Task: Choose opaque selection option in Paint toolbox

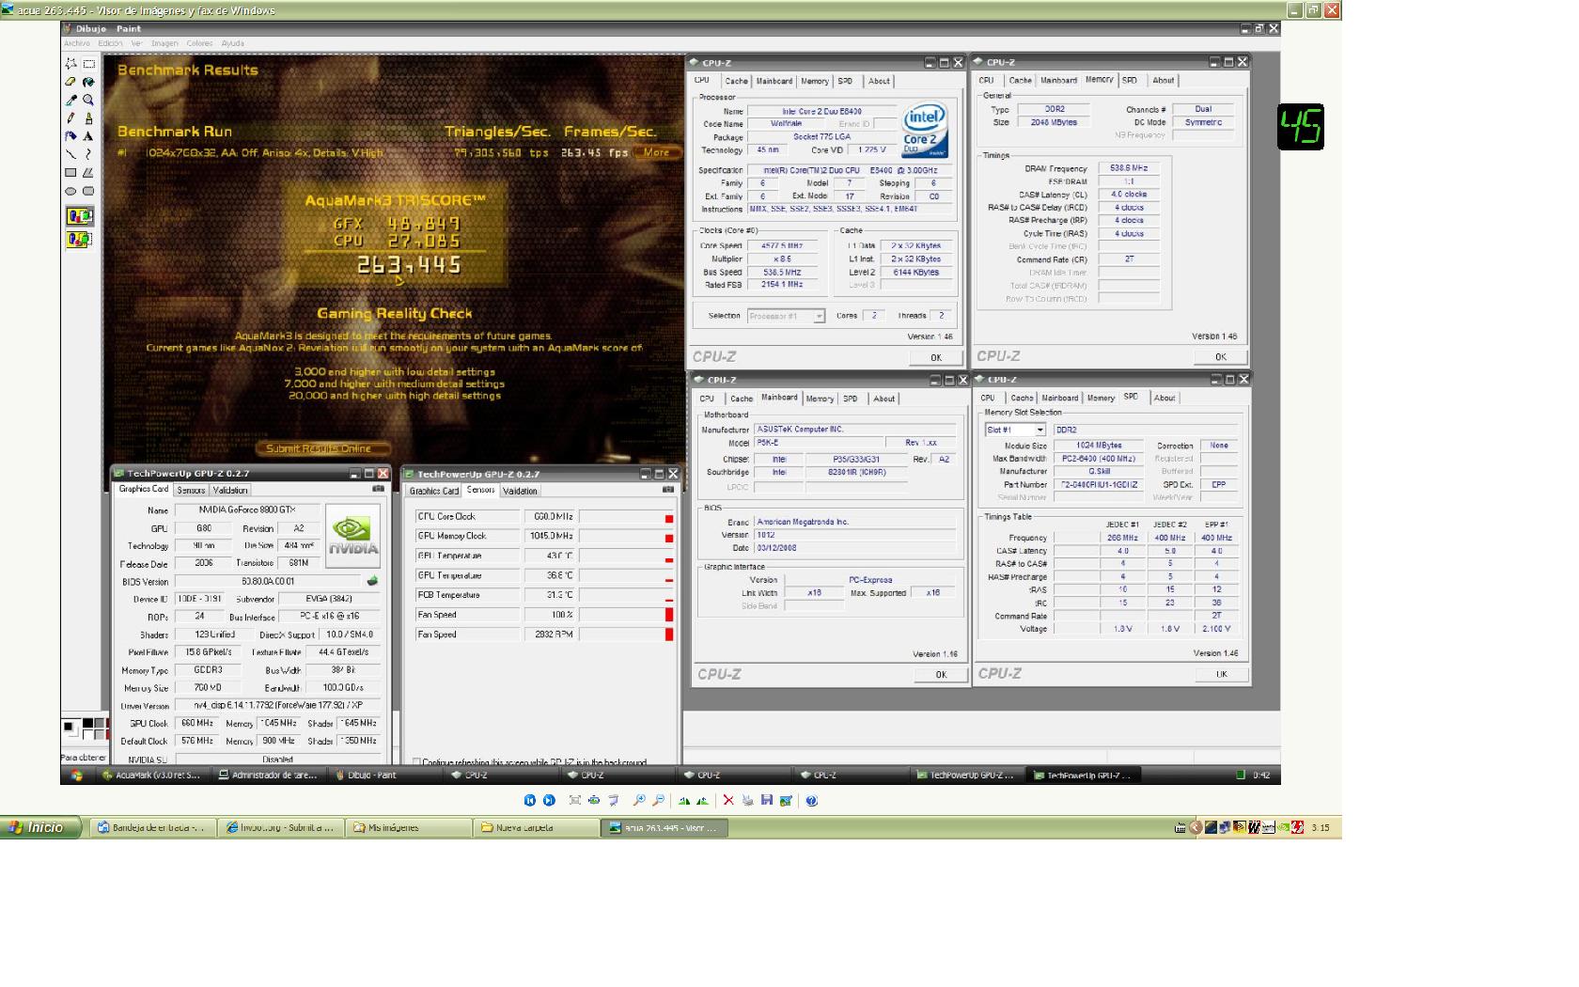Action: tap(80, 216)
